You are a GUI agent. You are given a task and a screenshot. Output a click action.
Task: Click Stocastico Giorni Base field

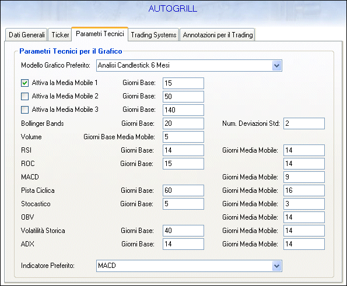[x=183, y=204]
